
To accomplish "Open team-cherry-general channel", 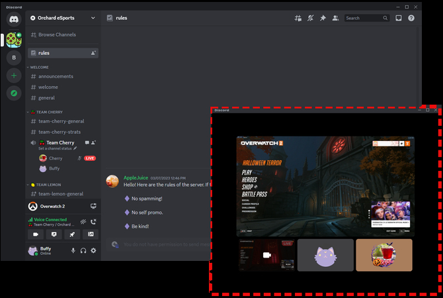I will click(x=63, y=121).
